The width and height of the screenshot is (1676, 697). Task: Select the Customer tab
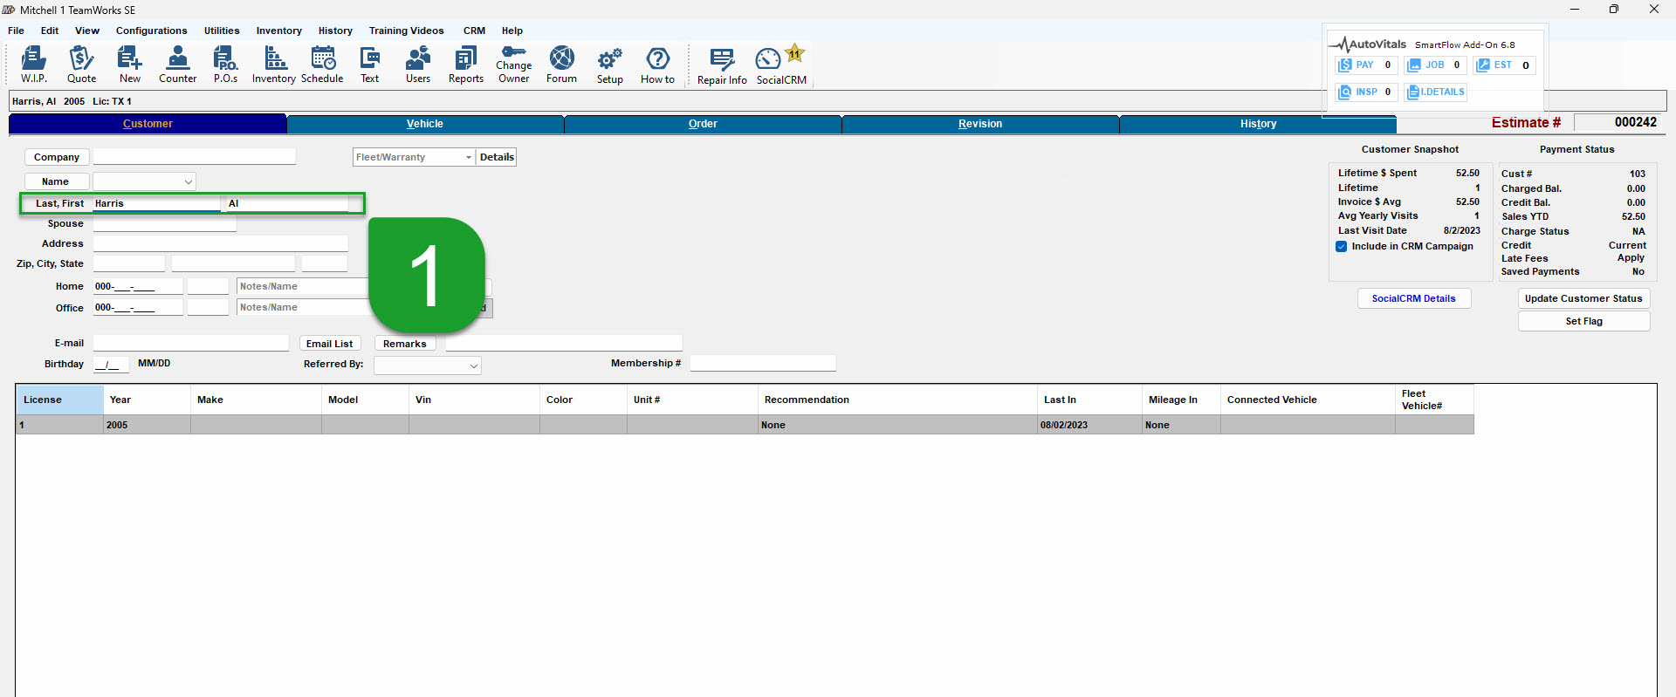pos(148,124)
